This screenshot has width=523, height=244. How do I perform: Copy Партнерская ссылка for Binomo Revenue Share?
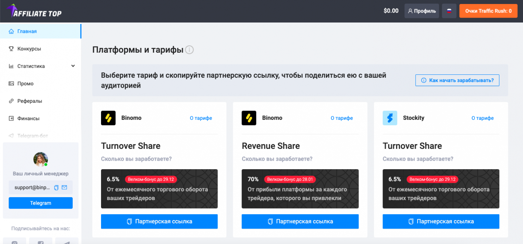300,222
